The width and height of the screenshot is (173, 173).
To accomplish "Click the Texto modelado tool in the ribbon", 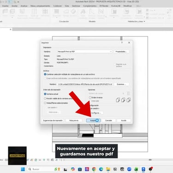I will (x=83, y=13).
